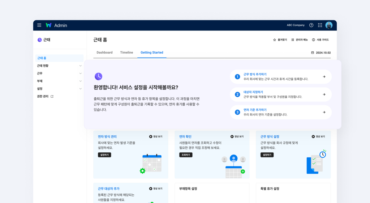
Task: Click the checklist illustration on 근무 방식 설정 card
Action: [316, 162]
